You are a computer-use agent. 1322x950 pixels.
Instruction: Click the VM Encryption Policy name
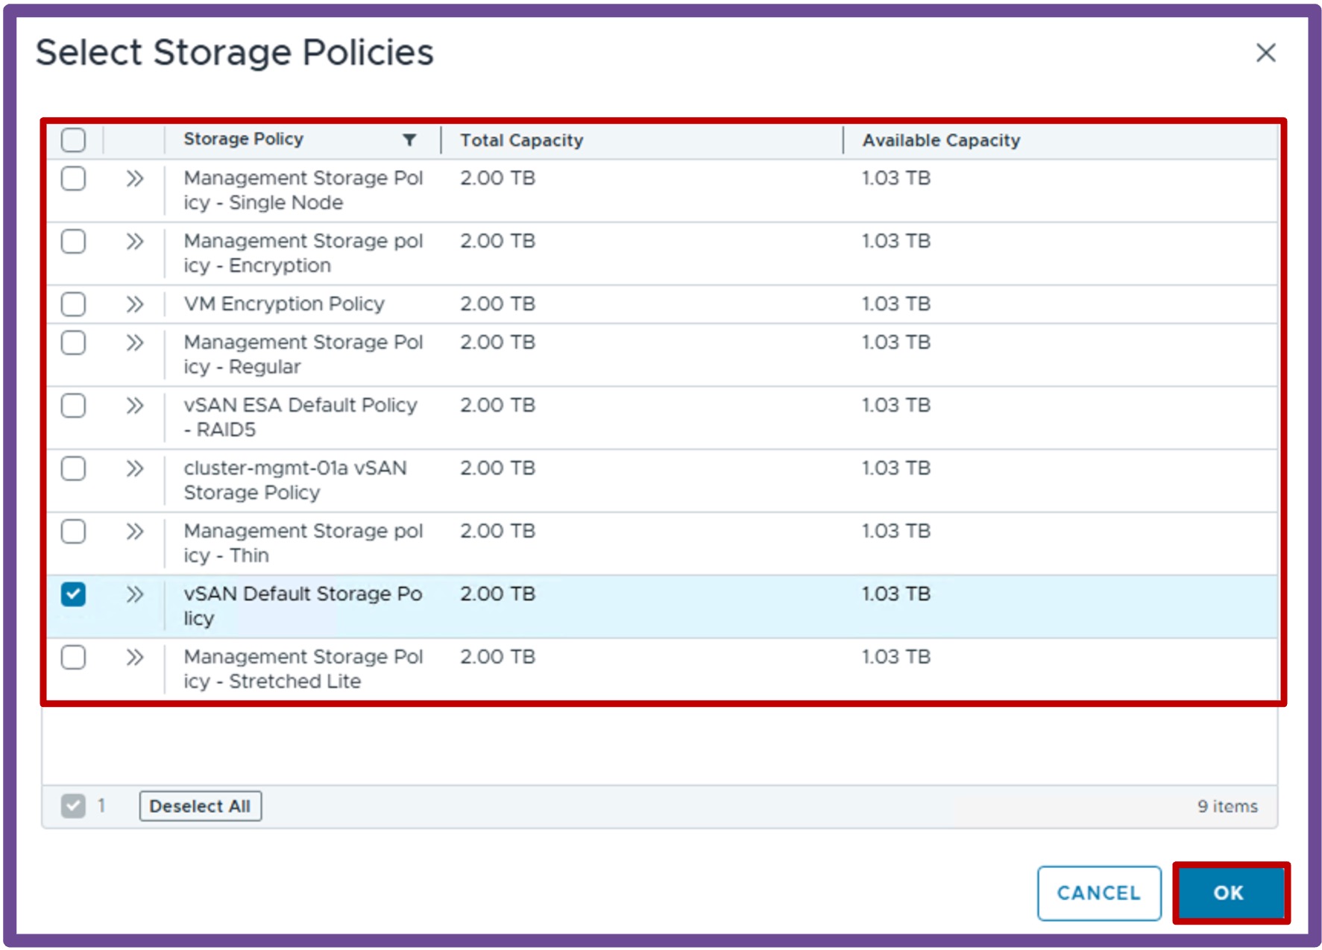[x=284, y=303]
